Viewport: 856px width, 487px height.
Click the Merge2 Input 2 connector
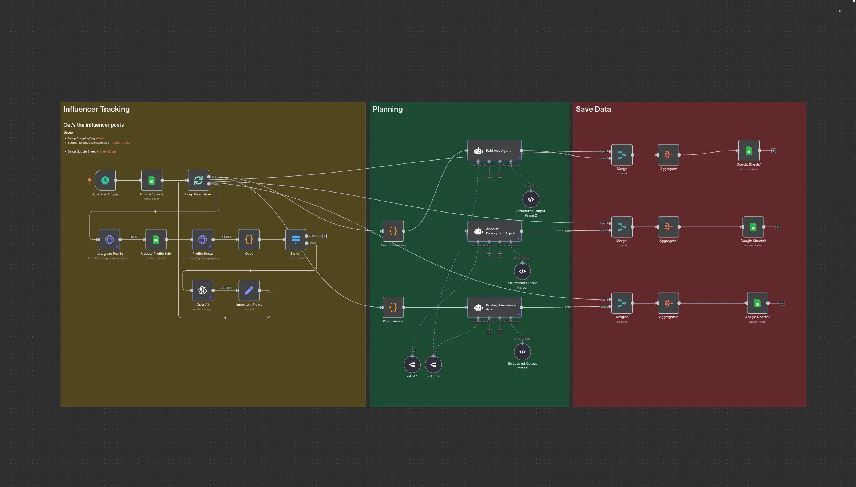[610, 307]
